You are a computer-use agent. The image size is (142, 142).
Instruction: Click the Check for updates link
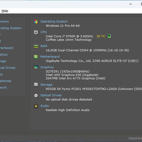pos(135,138)
